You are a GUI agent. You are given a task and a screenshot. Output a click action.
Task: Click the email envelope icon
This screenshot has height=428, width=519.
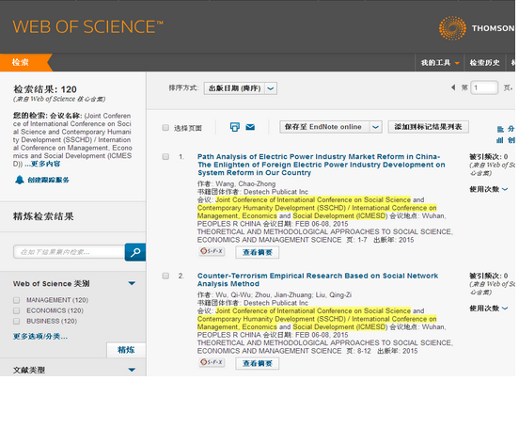250,127
